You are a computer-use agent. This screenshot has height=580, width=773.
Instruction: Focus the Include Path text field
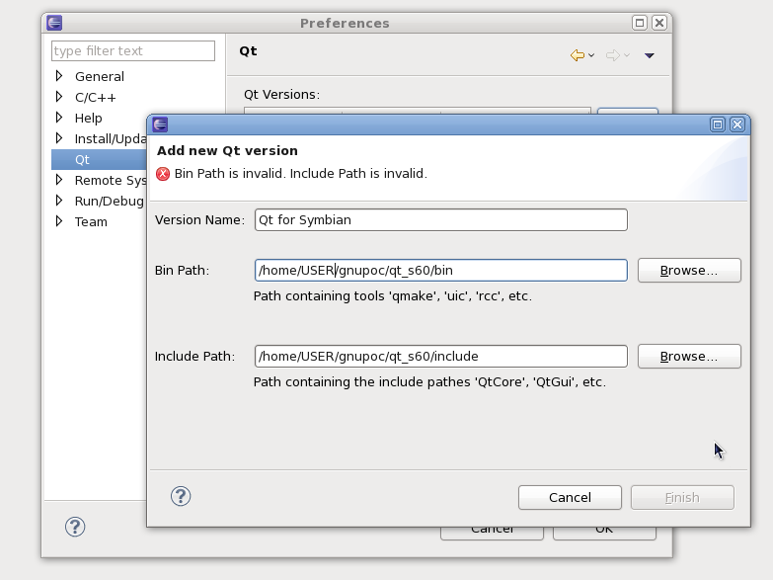(x=440, y=356)
